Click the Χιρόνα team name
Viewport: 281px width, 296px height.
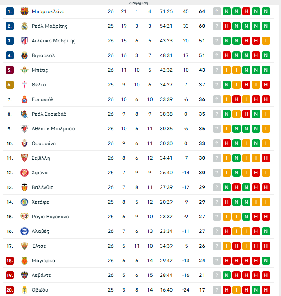click(40, 173)
